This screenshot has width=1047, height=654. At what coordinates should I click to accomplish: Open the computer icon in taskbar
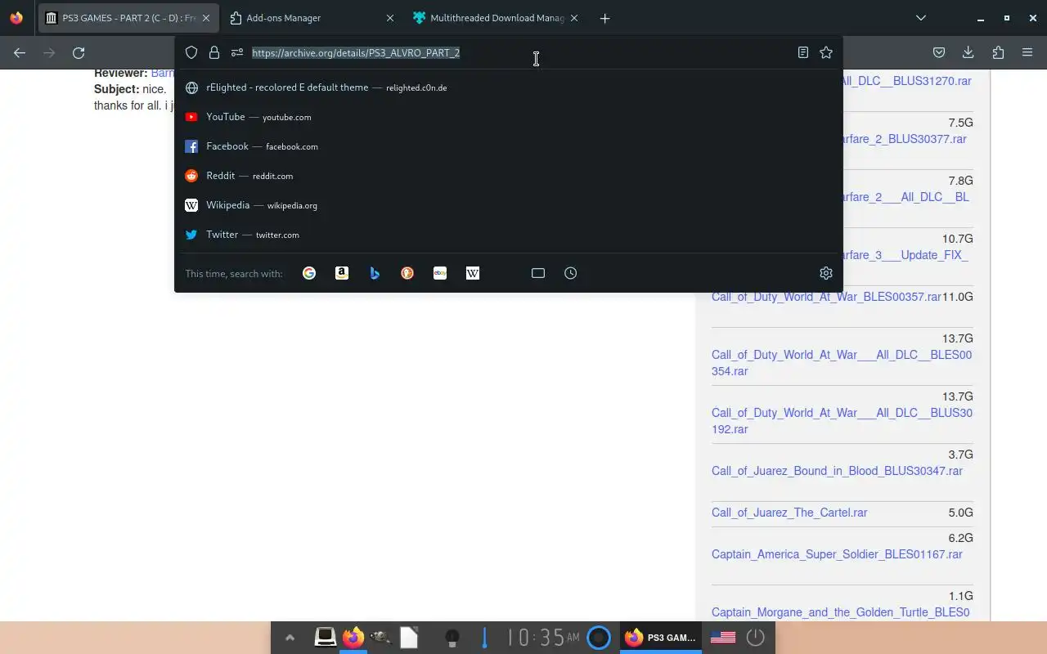coord(325,637)
